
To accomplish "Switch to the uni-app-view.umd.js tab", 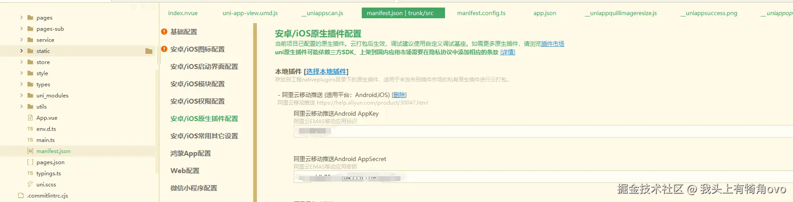I will (x=250, y=13).
